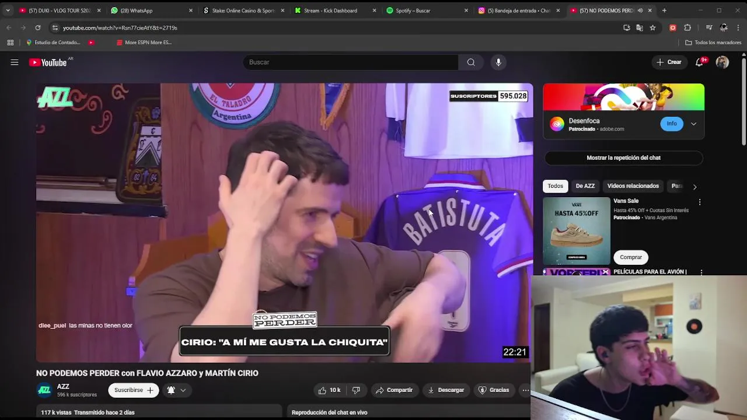Click the Descargar button
The image size is (747, 420).
pos(446,390)
